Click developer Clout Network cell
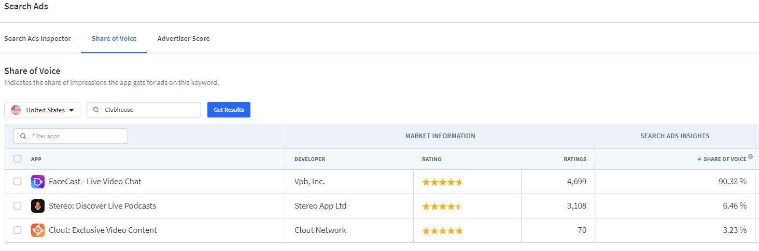The image size is (759, 251). pyautogui.click(x=320, y=230)
